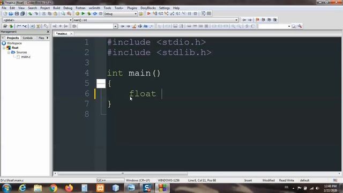
Task: Open the wxSmith menu
Action: coord(94,8)
